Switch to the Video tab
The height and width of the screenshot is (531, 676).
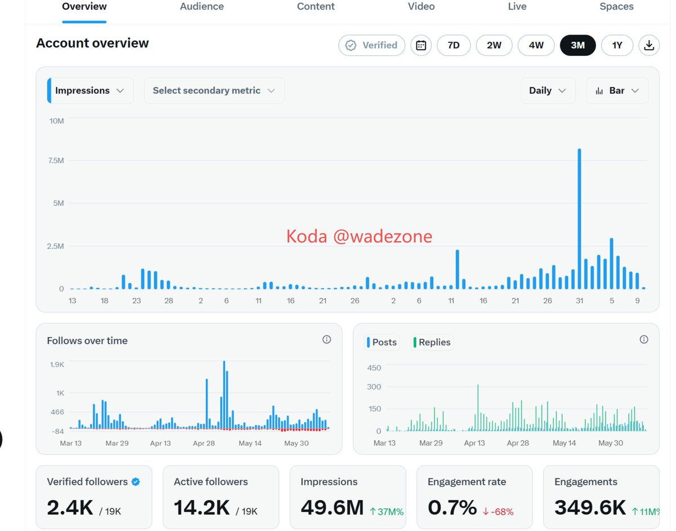(x=421, y=7)
